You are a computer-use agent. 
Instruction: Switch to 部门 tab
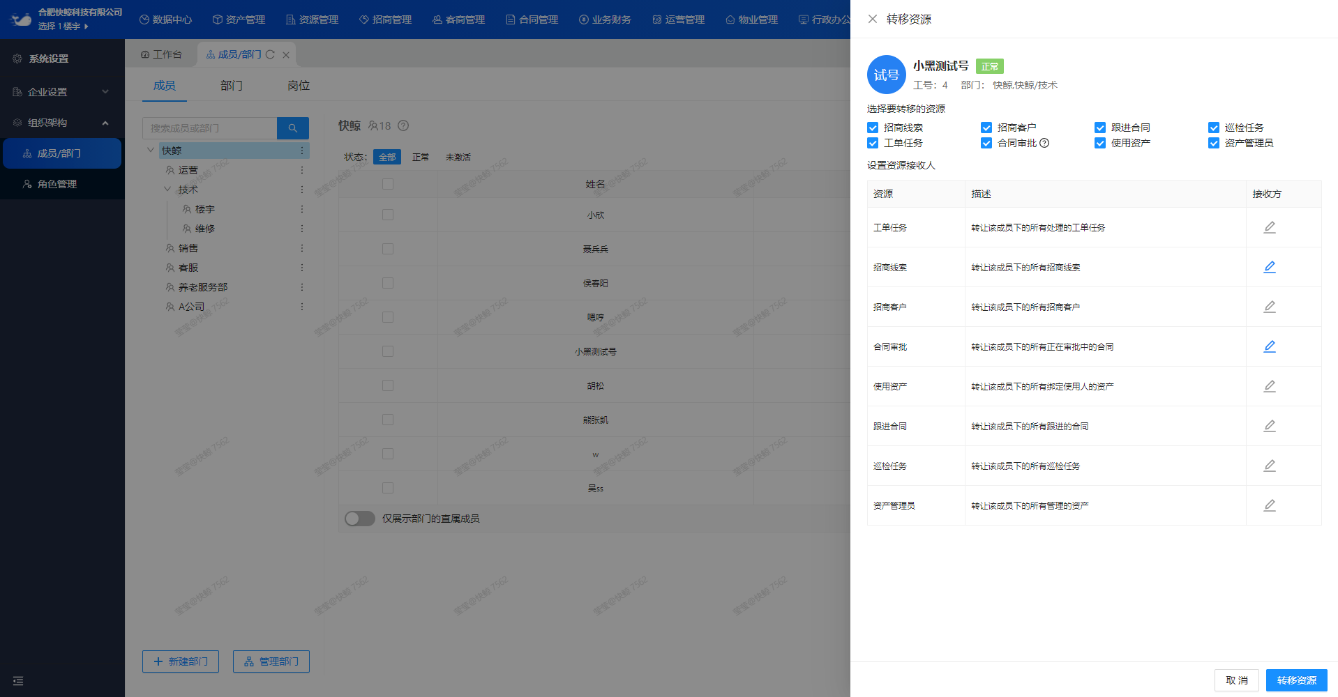click(232, 86)
